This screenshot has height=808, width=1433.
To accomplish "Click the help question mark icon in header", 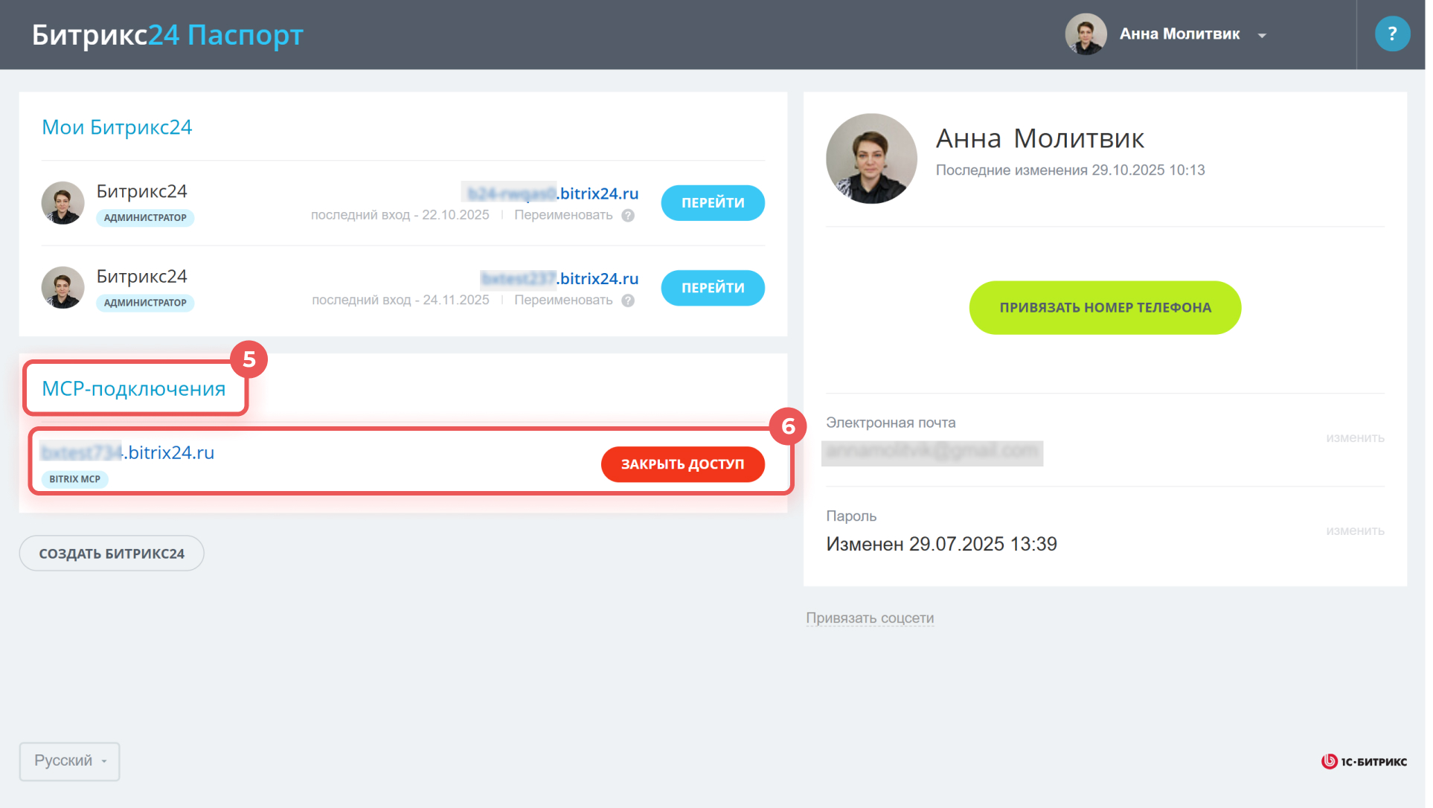I will coord(1391,34).
